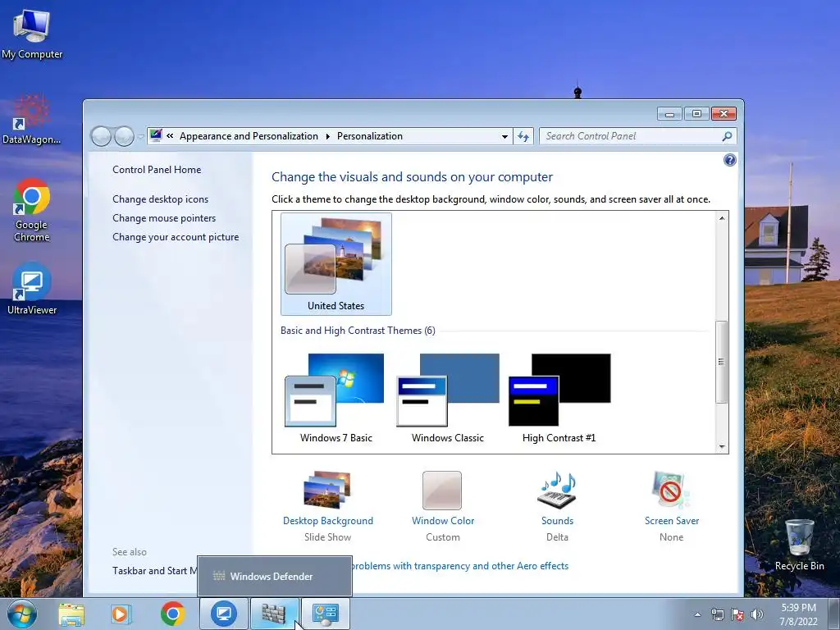Viewport: 840px width, 630px height.
Task: Click Change your account picture link
Action: click(x=176, y=237)
